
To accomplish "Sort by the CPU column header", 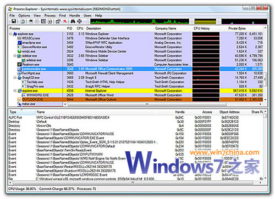I will 80,29.
